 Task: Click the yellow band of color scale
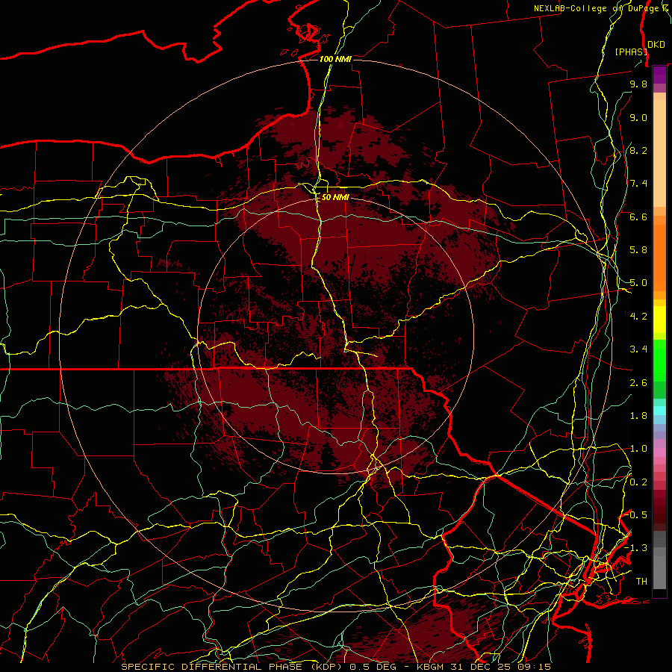659,320
